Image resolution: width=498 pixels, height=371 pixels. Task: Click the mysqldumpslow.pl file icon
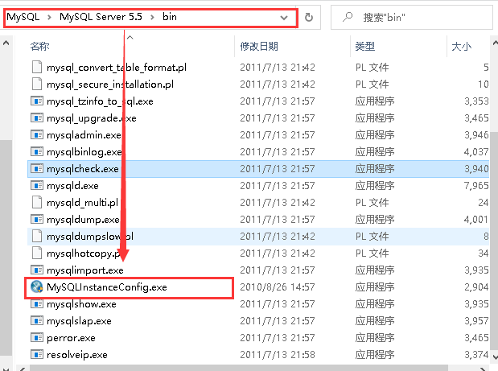coord(37,236)
